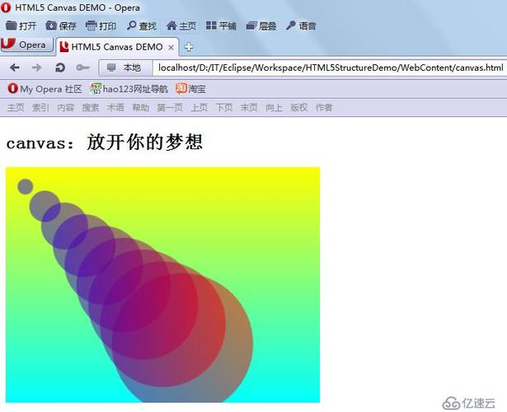Click the smallest gray circle on canvas
The image size is (507, 412).
click(26, 186)
